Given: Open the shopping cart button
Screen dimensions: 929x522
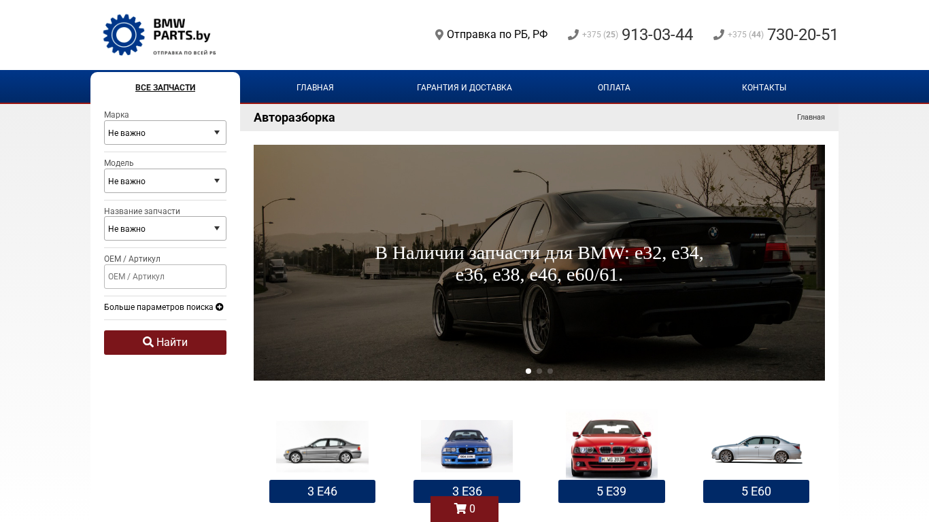Looking at the screenshot, I should (x=464, y=509).
